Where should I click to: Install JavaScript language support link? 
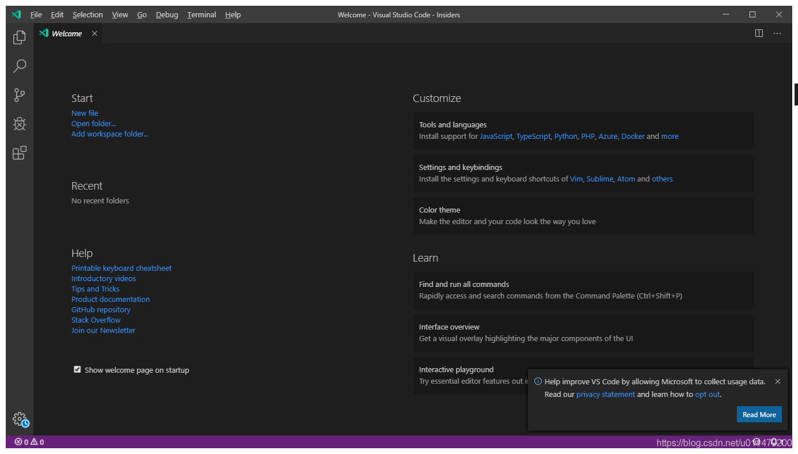tap(496, 136)
